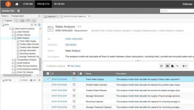This screenshot has height=110, width=194.
Task: Switch tags to List view
Action: [33, 80]
